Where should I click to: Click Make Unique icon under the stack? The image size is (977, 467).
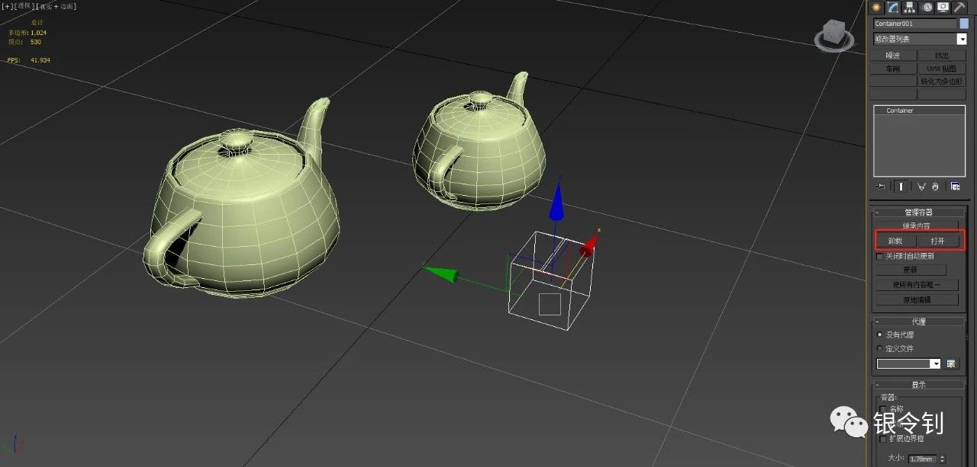point(921,186)
